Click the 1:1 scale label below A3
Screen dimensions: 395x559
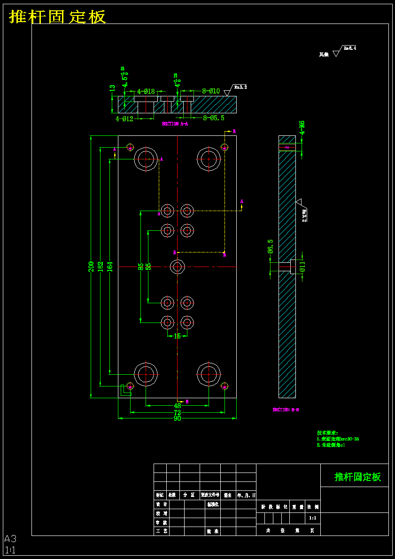pos(10,550)
